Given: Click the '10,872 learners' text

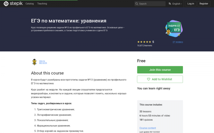Looking at the screenshot, I should coord(144,46).
